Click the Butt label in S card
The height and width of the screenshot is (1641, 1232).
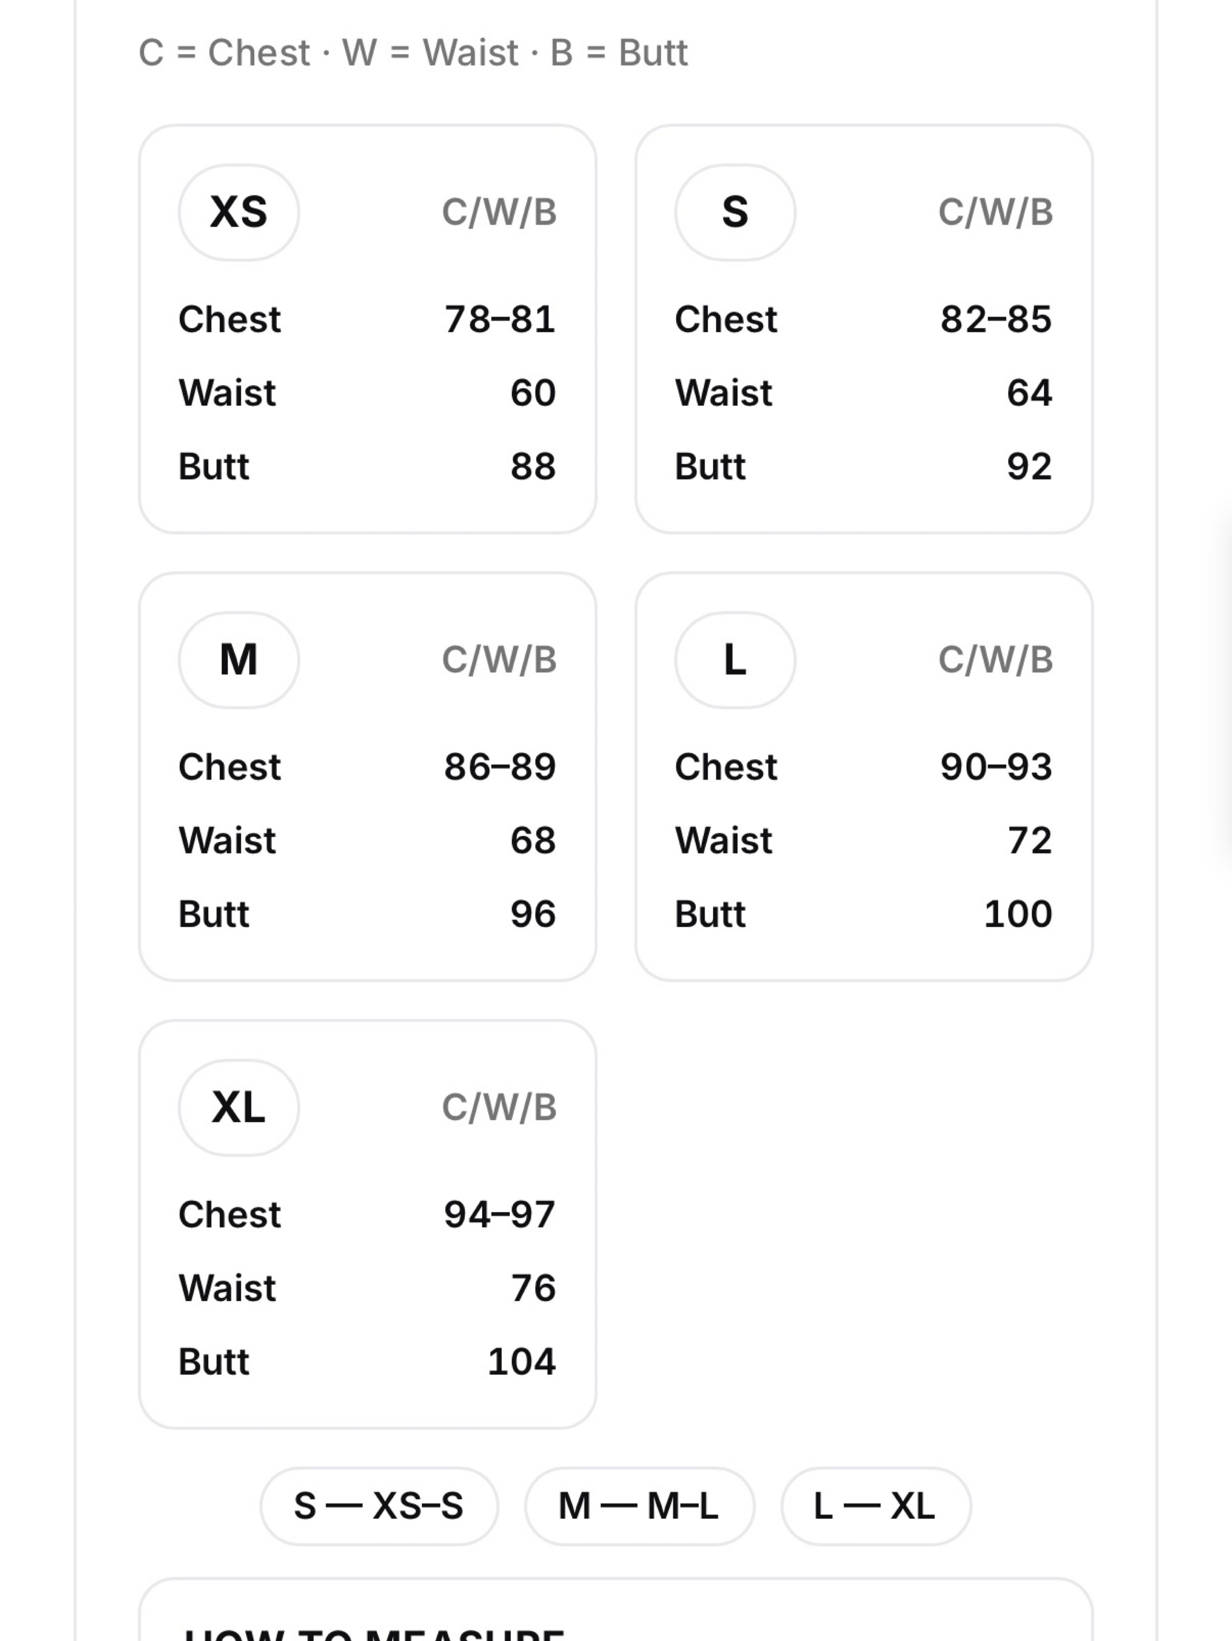click(710, 467)
